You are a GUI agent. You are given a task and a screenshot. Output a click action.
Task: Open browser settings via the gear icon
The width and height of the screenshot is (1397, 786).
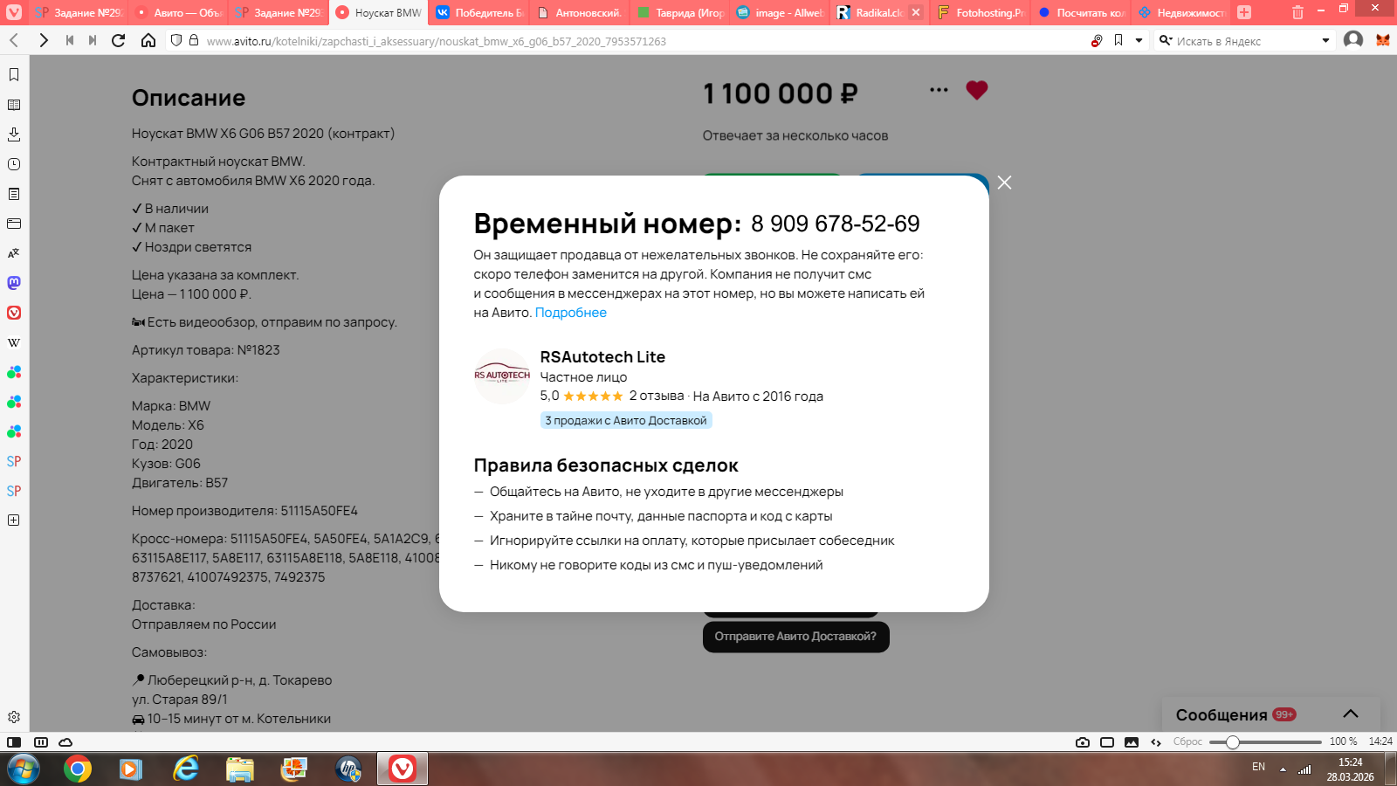pos(14,717)
